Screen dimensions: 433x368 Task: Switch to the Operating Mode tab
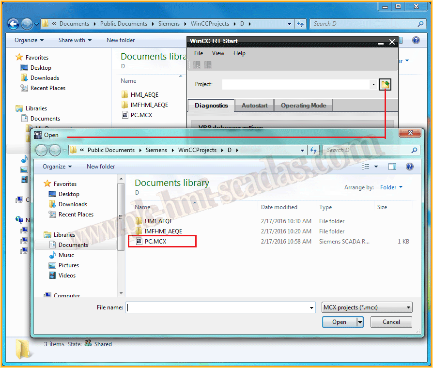click(303, 106)
